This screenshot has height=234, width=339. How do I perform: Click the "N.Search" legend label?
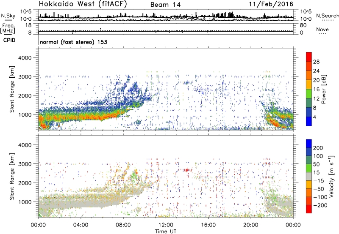pyautogui.click(x=328, y=16)
